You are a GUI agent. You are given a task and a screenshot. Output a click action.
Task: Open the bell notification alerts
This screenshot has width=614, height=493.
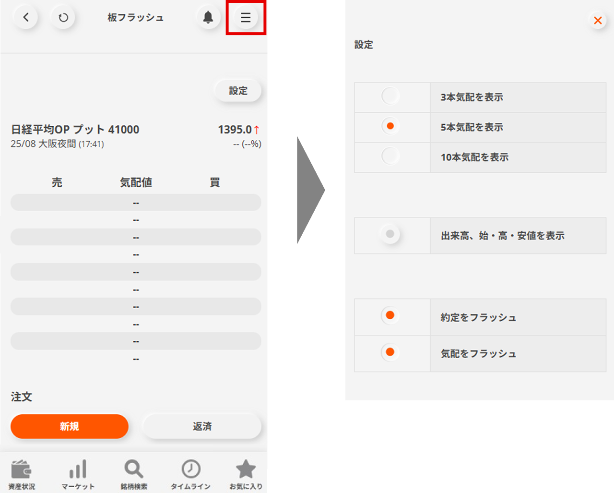tap(208, 18)
